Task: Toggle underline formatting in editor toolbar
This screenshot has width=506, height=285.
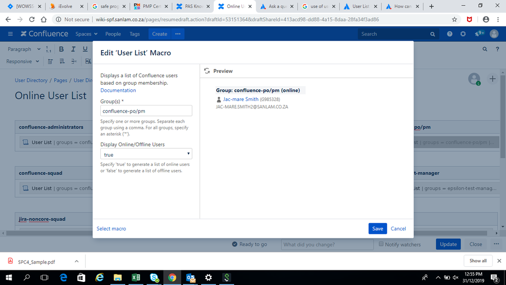Action: pyautogui.click(x=85, y=49)
